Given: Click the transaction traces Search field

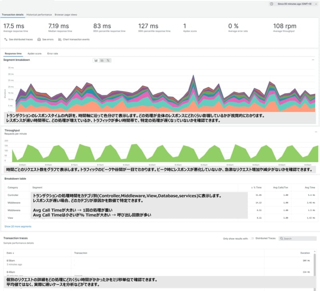Looking at the screenshot, I should click(x=298, y=238).
